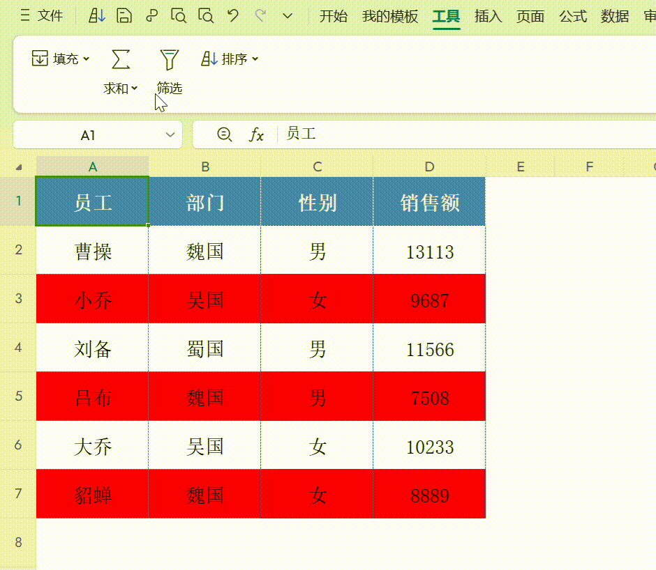Click the fx insert function icon
This screenshot has width=656, height=570.
tap(256, 135)
